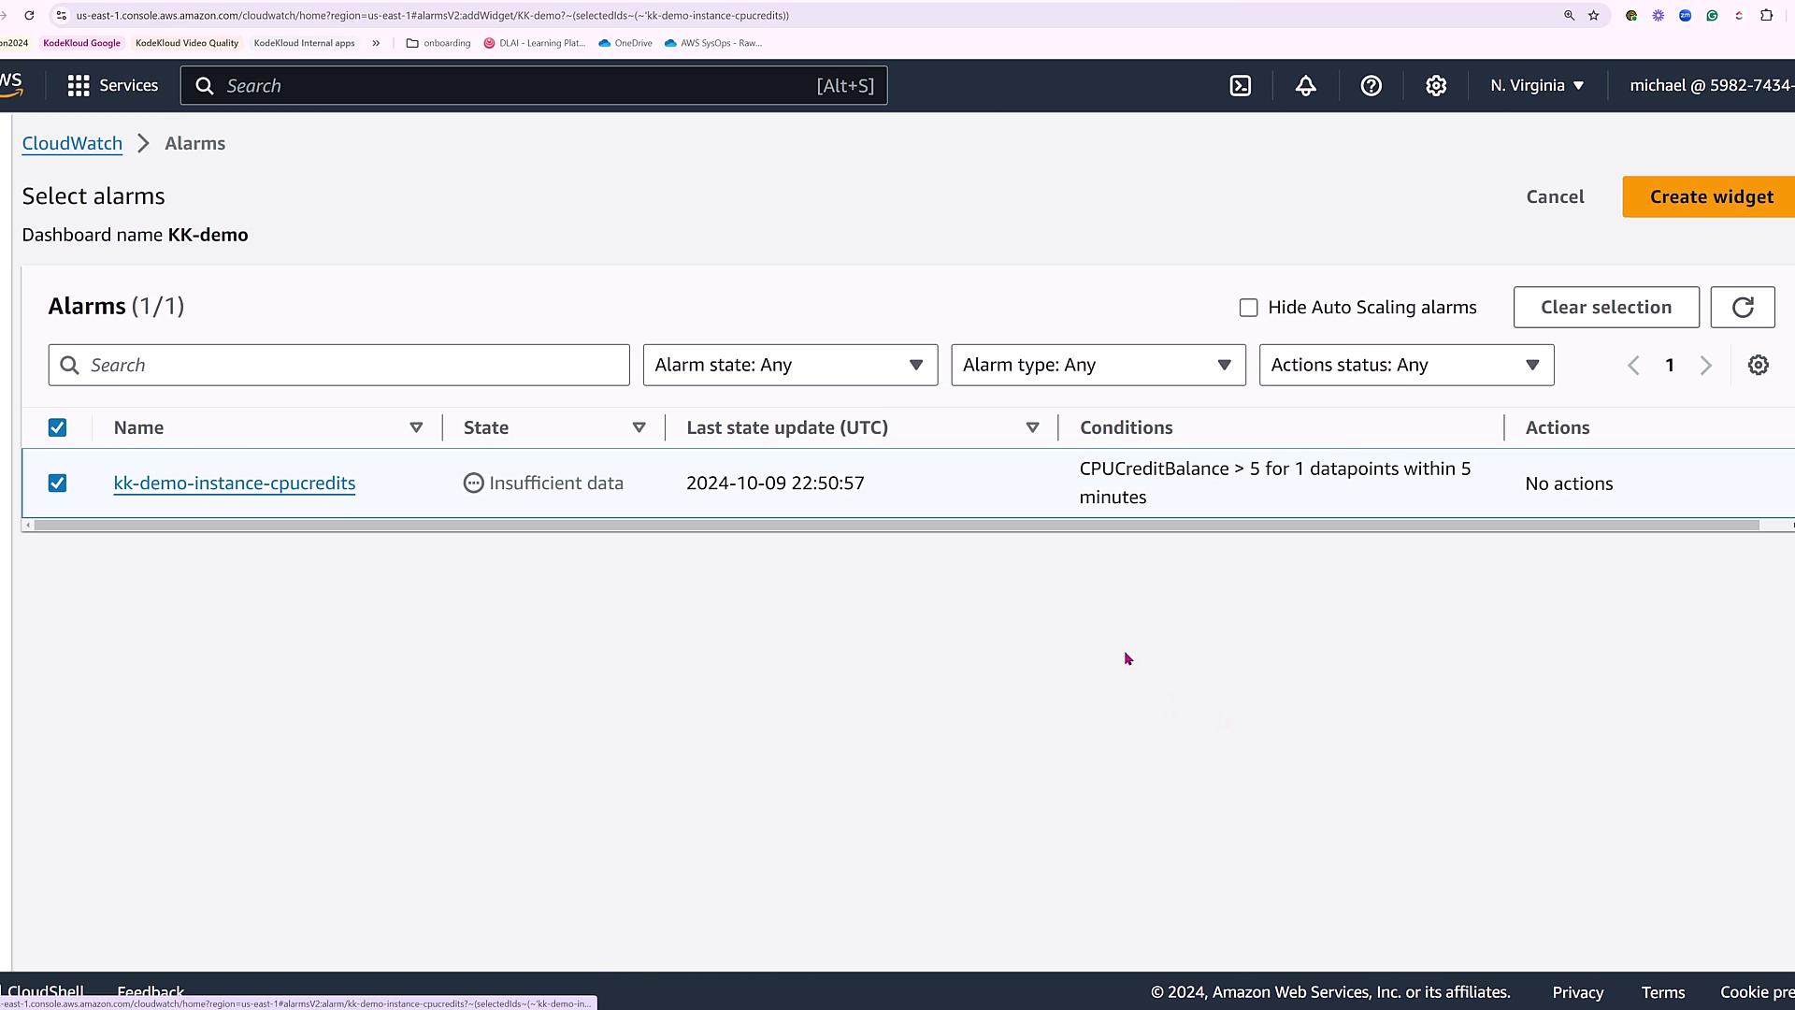
Task: Open the Services grid menu
Action: click(x=79, y=86)
